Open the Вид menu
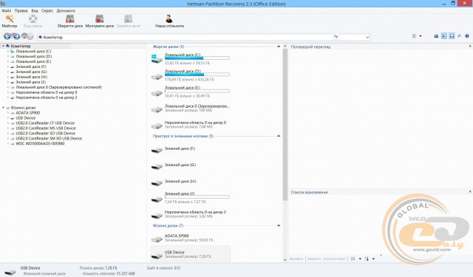The width and height of the screenshot is (473, 277). [x=35, y=10]
